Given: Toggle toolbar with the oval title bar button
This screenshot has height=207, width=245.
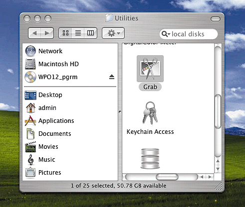Looking at the screenshot, I should coord(216,19).
